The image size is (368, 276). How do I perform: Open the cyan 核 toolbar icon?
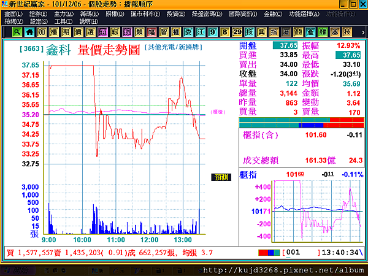(x=249, y=32)
